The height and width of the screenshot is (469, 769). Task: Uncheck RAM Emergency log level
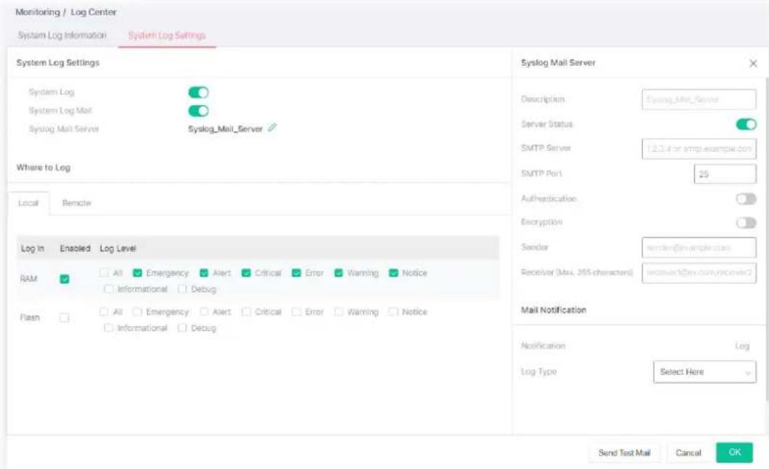point(137,273)
